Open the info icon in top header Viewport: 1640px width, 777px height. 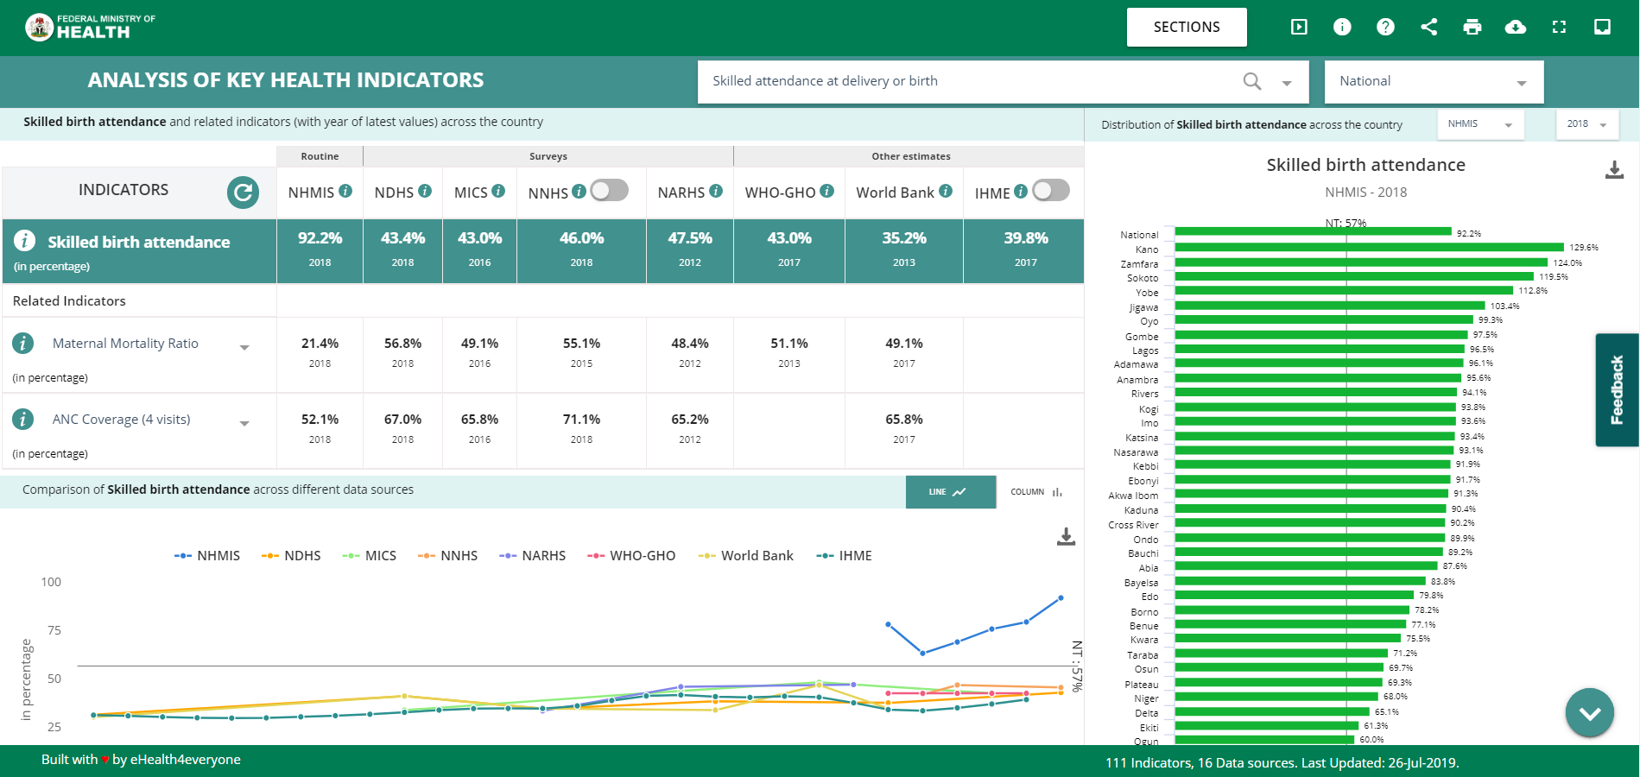click(x=1342, y=27)
